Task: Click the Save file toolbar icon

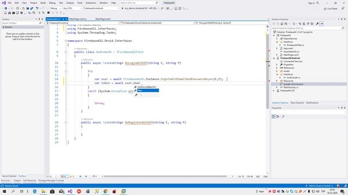Action: point(28,8)
